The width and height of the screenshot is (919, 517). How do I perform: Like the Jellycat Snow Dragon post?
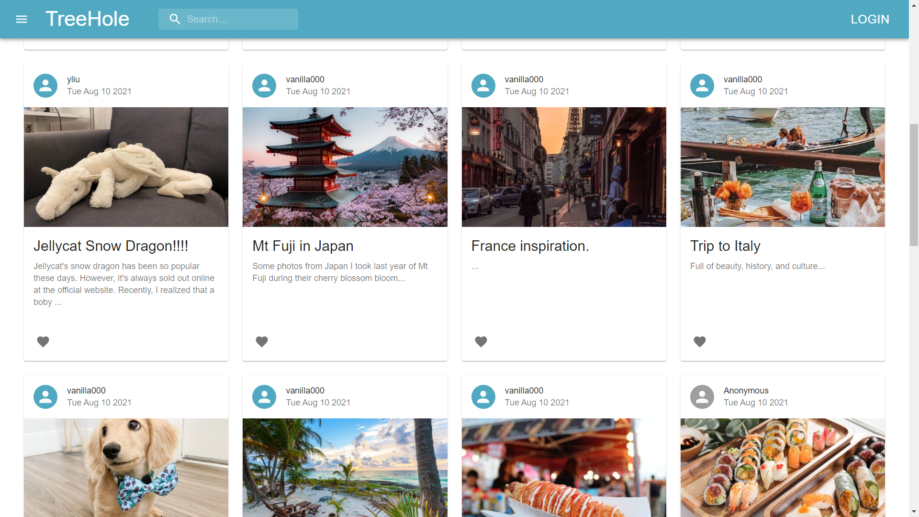(43, 341)
